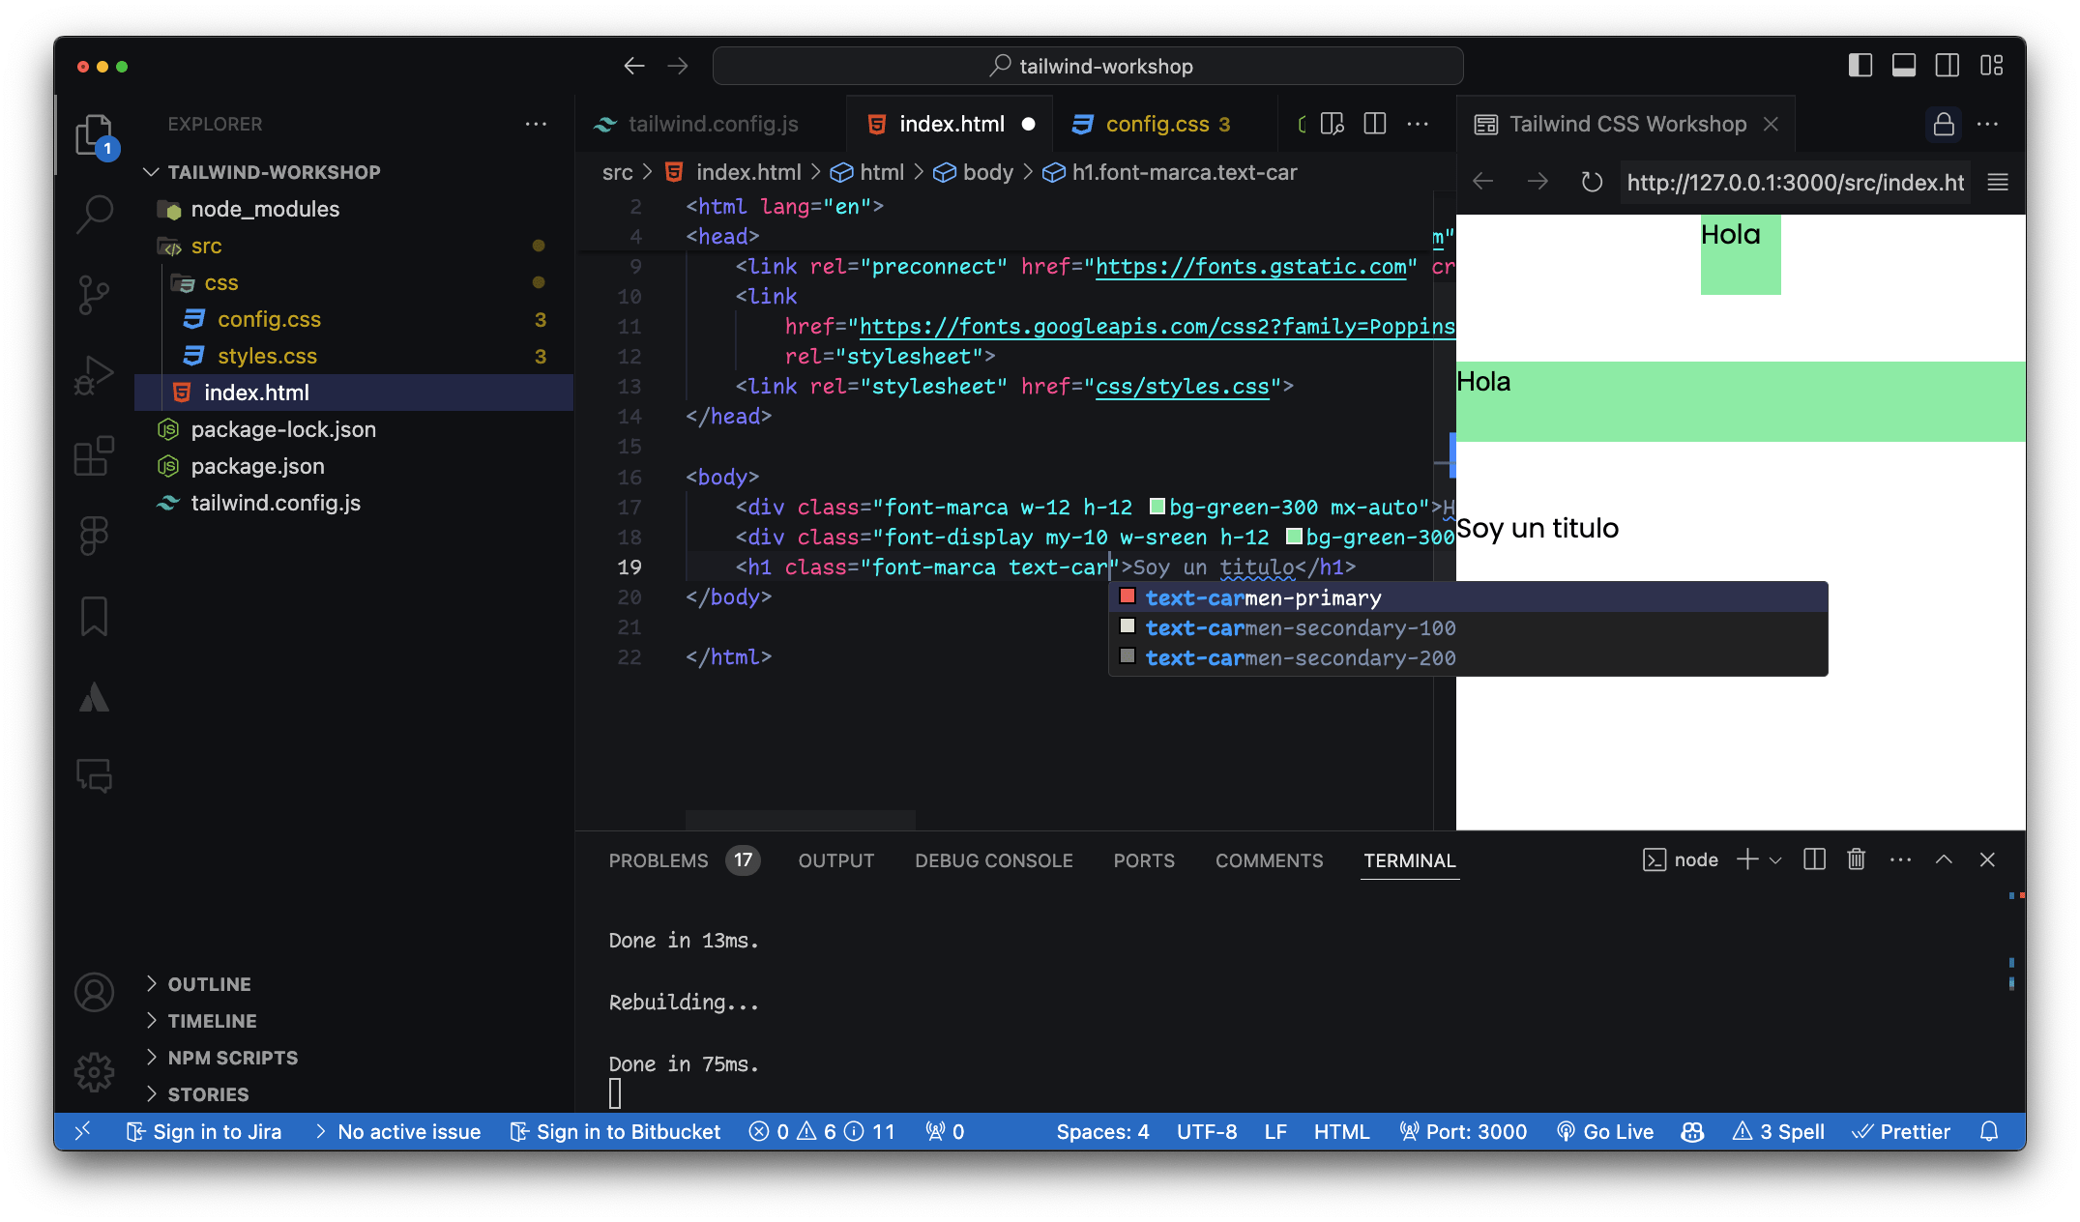The width and height of the screenshot is (2080, 1222).
Task: Toggle the bottom panel layout button
Action: coord(1903,66)
